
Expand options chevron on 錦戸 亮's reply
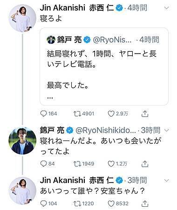(166, 130)
